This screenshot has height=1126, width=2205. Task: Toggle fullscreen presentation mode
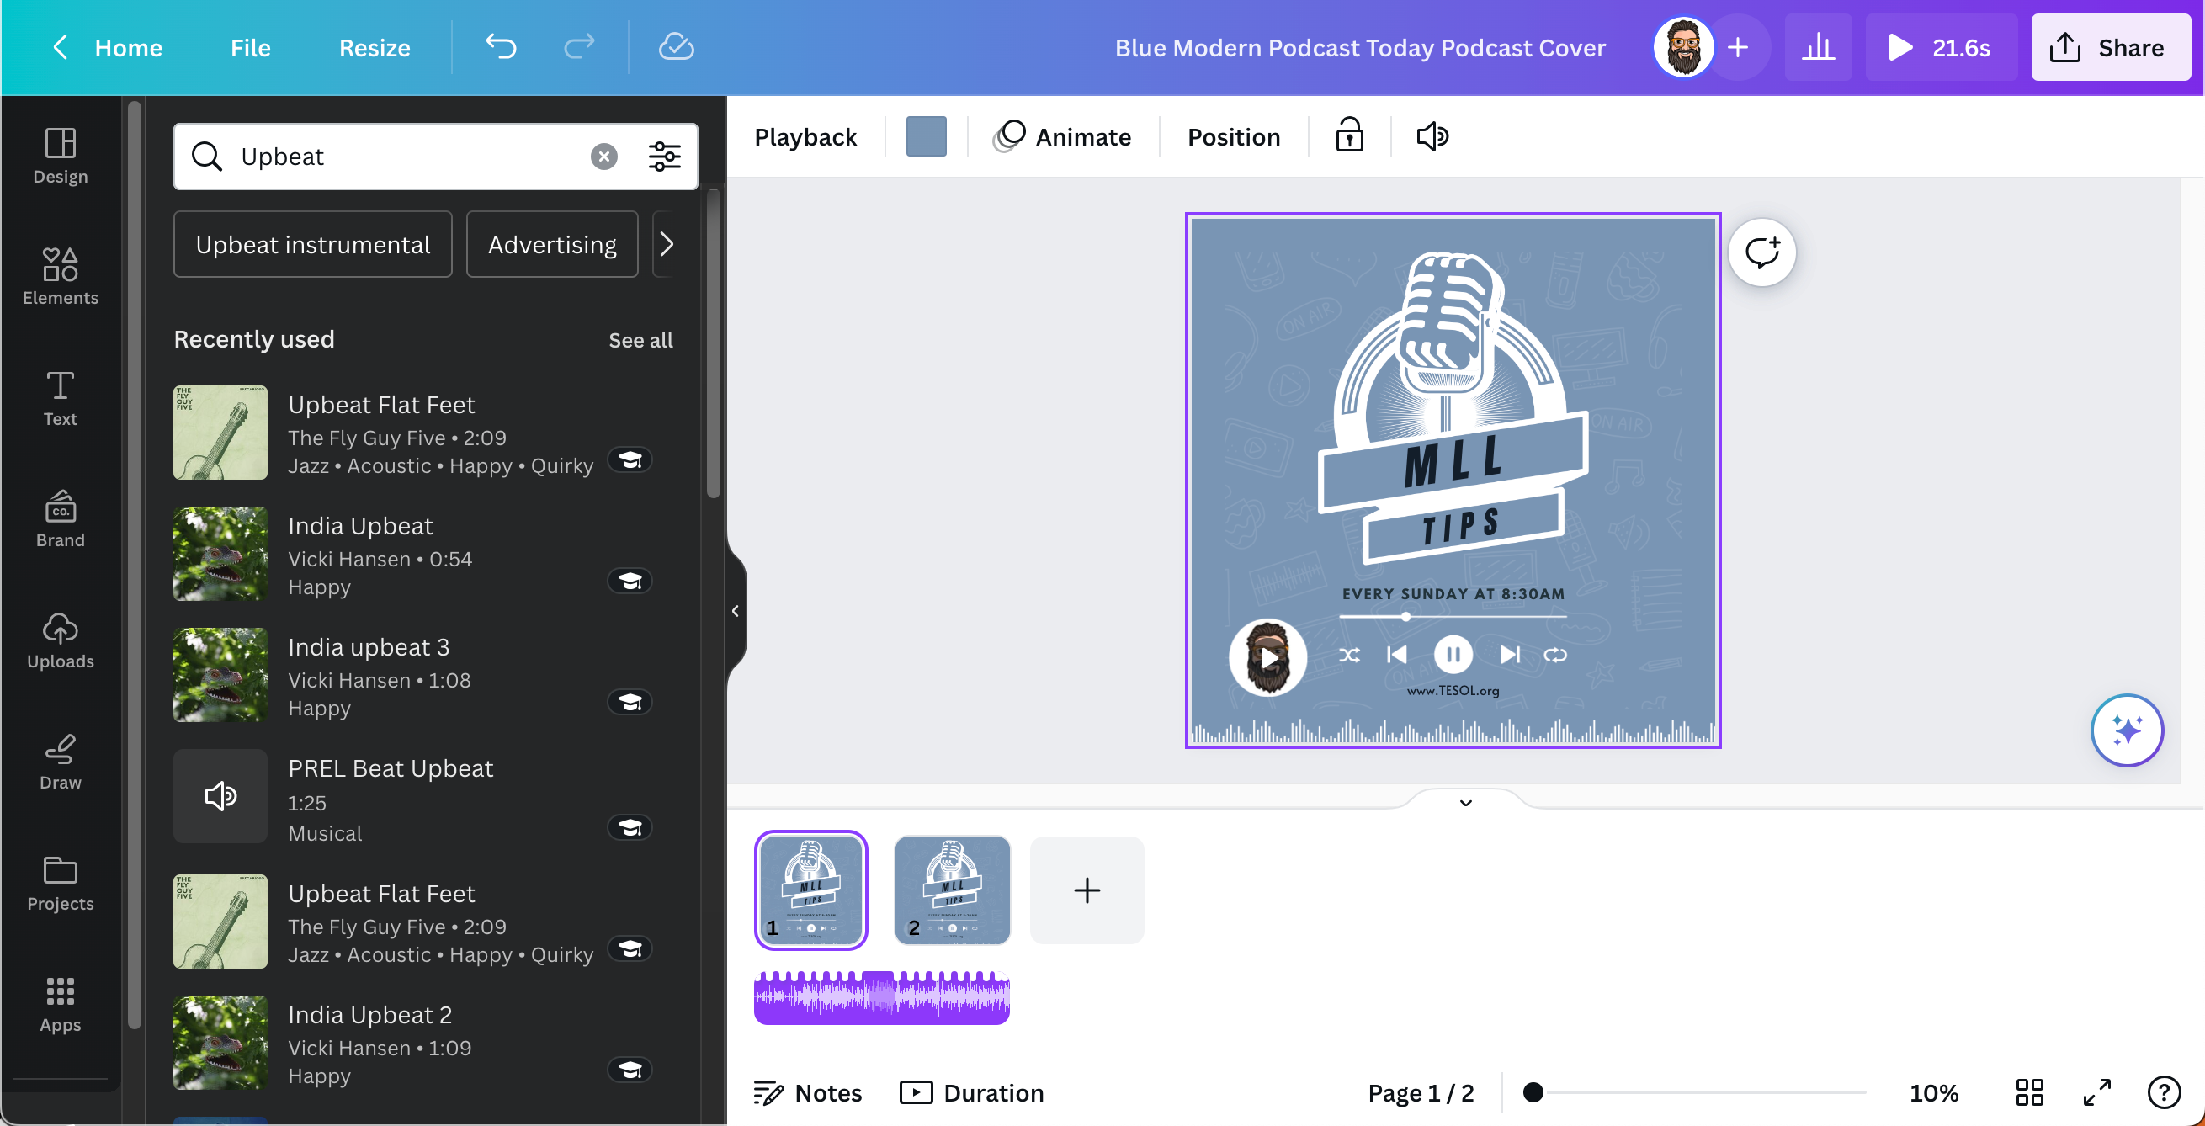click(2096, 1092)
